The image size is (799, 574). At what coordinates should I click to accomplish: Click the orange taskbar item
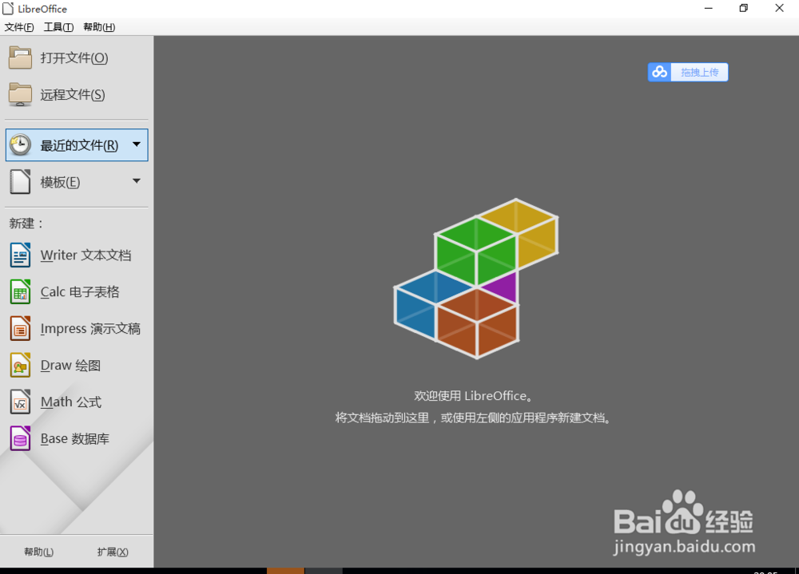(x=285, y=571)
